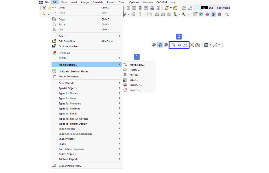
Task: Click the Mirror icon in the toolbar strip
Action: tap(185, 45)
